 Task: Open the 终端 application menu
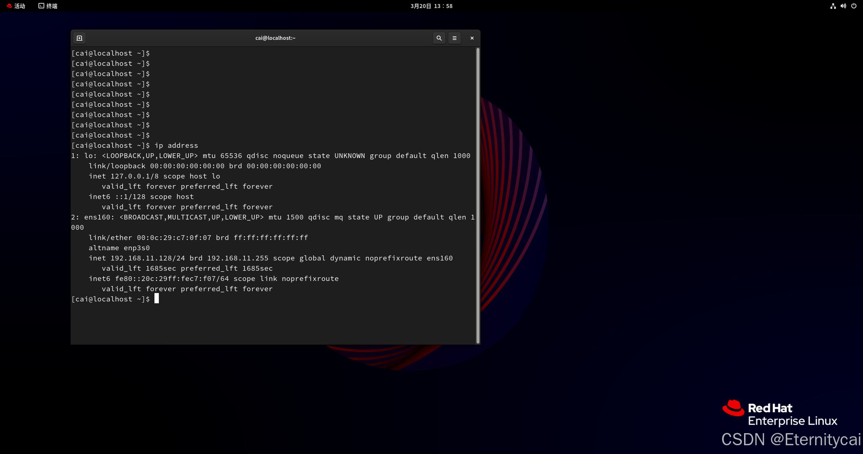coord(52,6)
